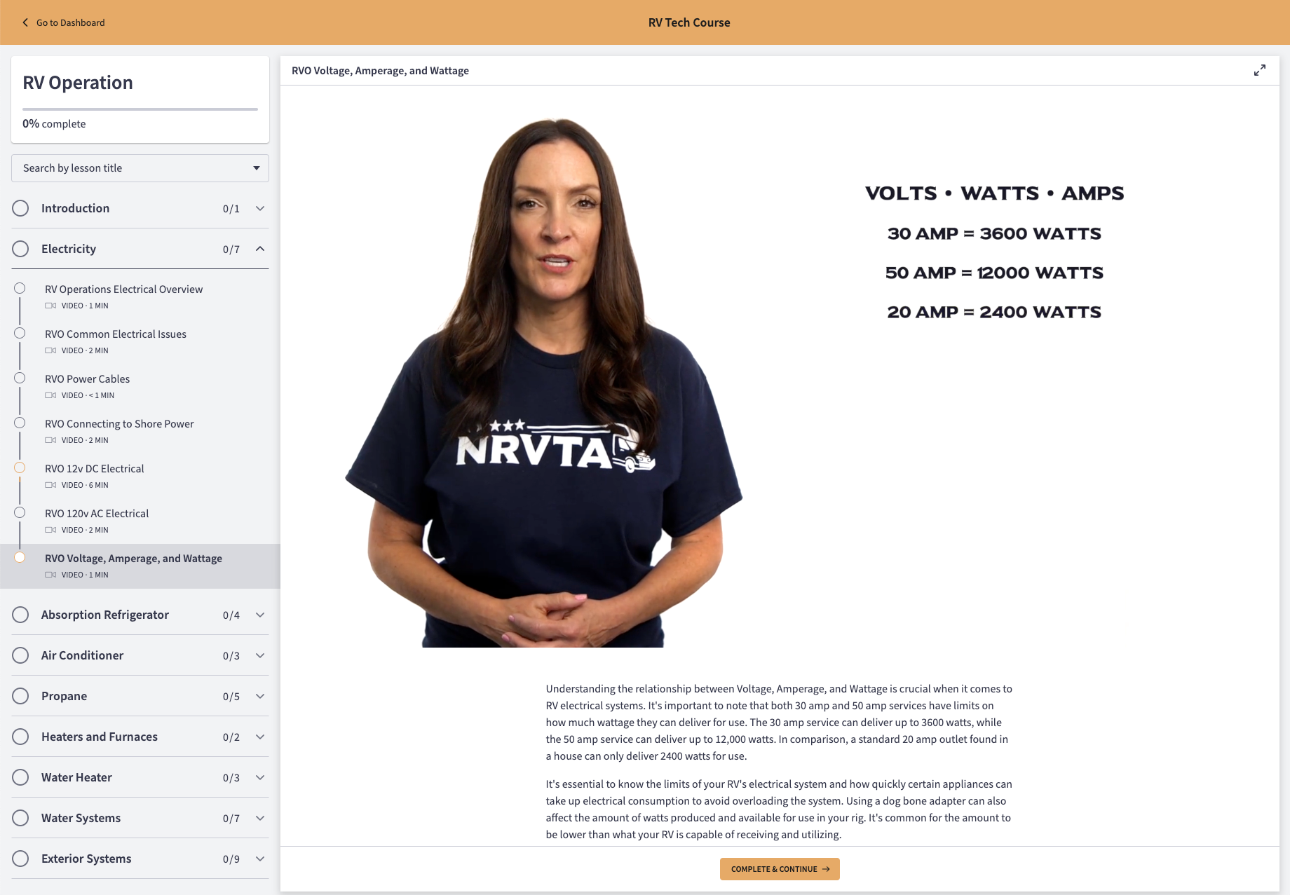Screen dimensions: 1290x895
Task: Click video icon under RVO 120v AC Electrical
Action: pyautogui.click(x=50, y=530)
